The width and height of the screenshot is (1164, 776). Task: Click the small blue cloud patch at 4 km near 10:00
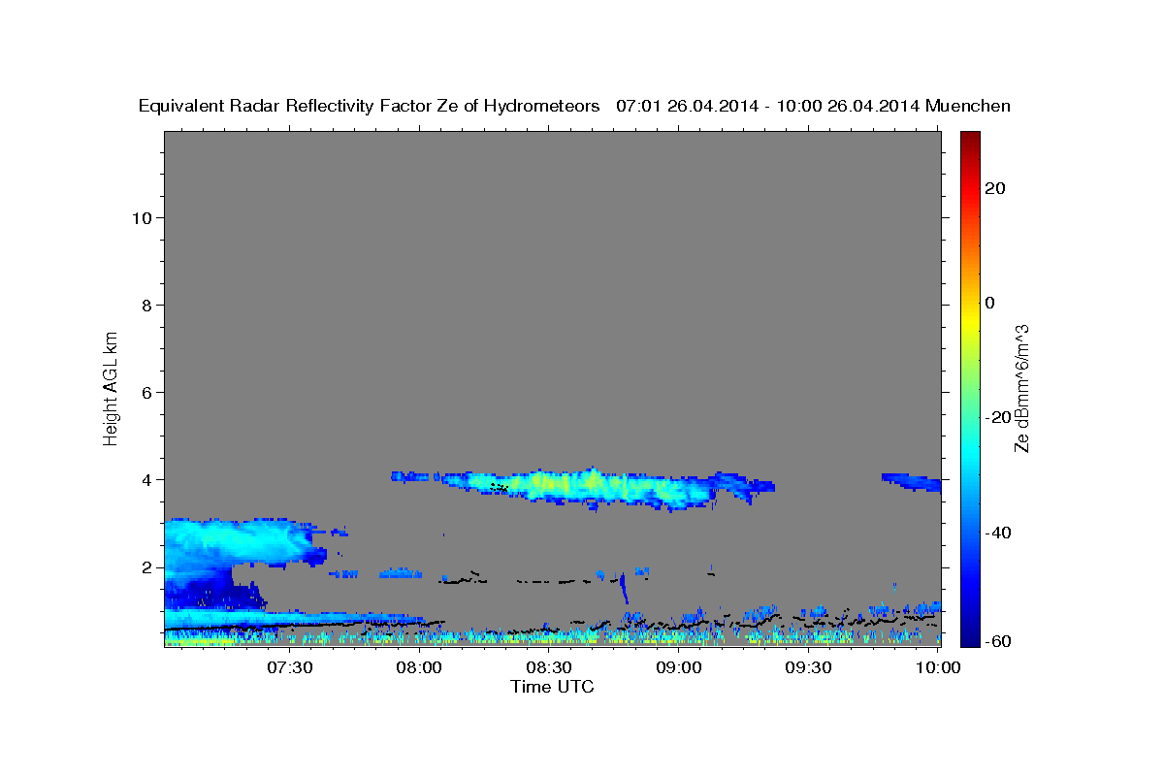pos(912,481)
